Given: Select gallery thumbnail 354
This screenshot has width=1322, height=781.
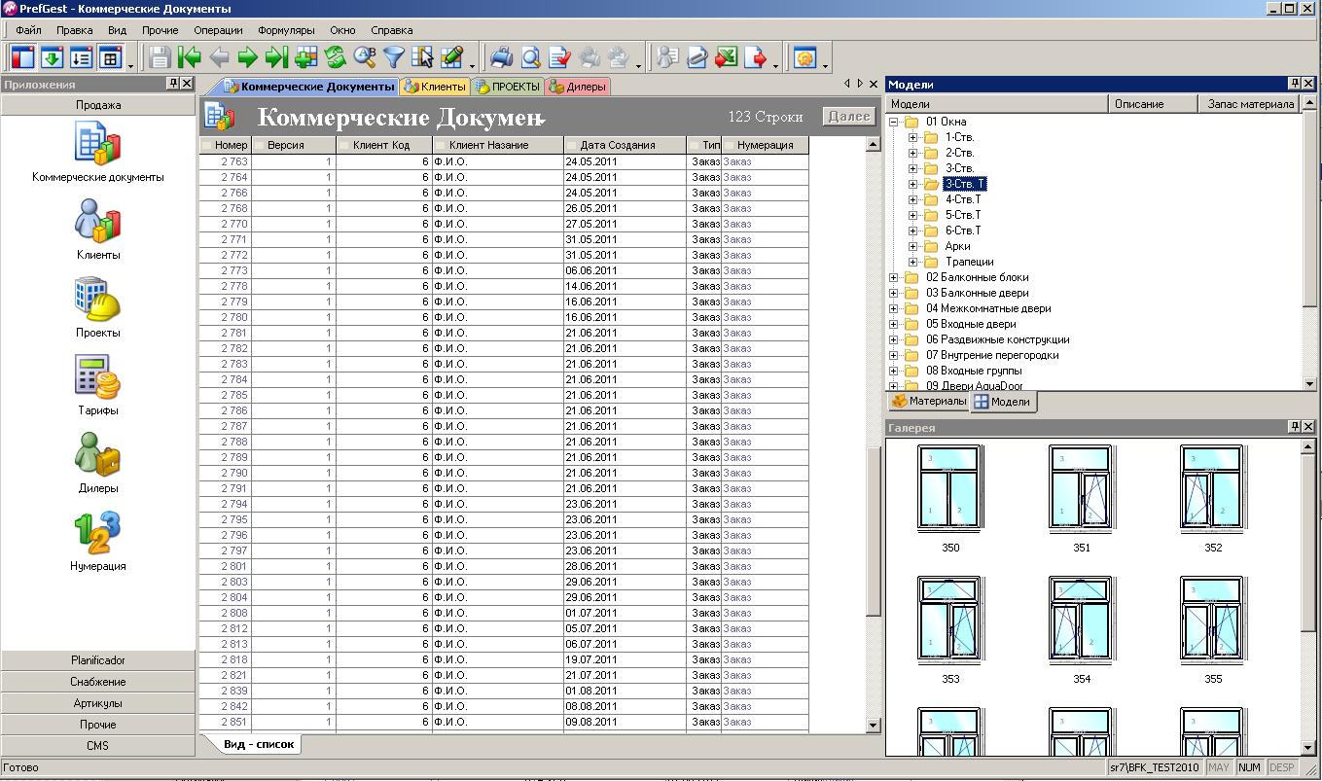Looking at the screenshot, I should (x=1081, y=629).
